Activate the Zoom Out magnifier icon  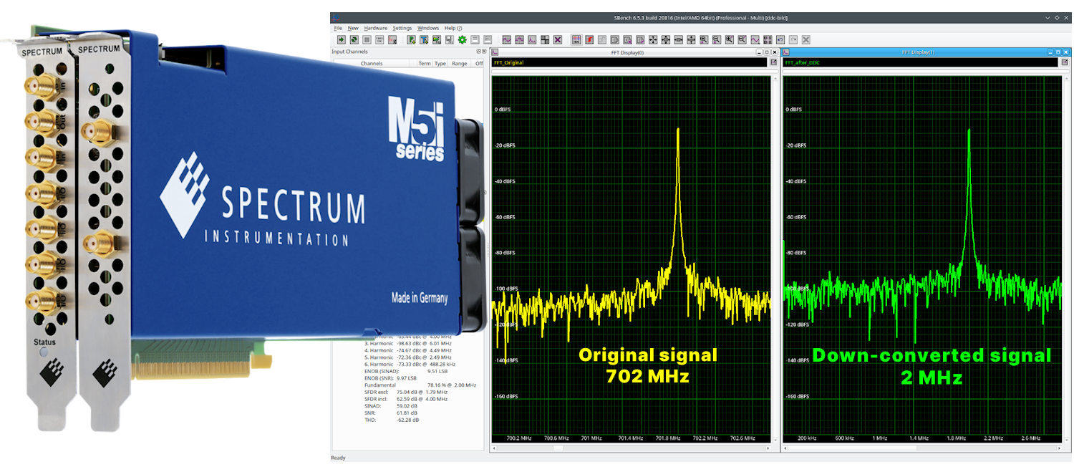click(x=715, y=41)
